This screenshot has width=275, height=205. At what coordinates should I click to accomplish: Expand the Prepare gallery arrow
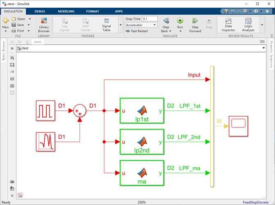click(120, 25)
